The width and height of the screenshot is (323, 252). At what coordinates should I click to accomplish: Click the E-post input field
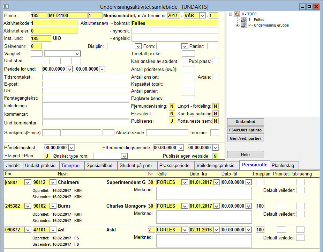(x=85, y=84)
